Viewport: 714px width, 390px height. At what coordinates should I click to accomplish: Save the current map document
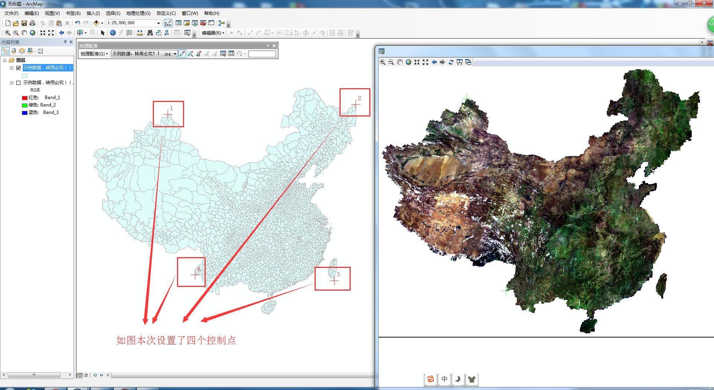click(24, 23)
